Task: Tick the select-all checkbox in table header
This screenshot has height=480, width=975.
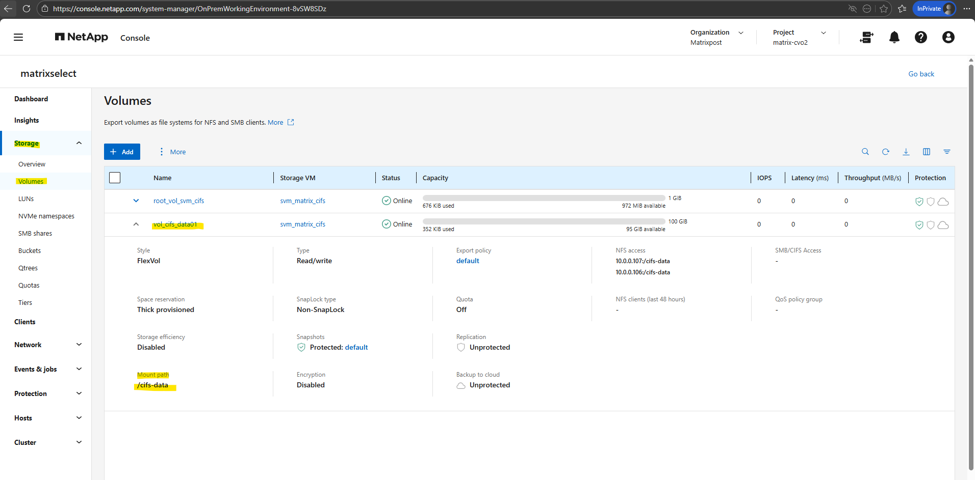Action: (x=115, y=178)
